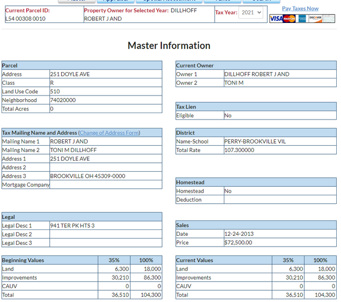Open the Change of Address Form link
The width and height of the screenshot is (341, 302).
point(109,133)
